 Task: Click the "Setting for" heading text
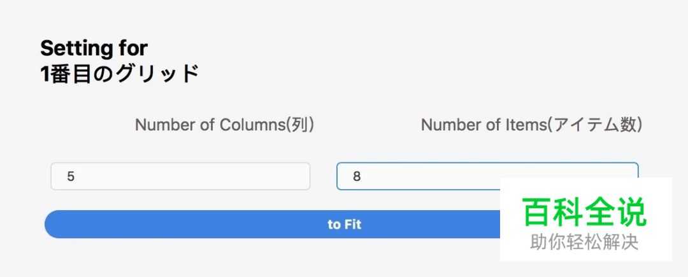click(94, 48)
